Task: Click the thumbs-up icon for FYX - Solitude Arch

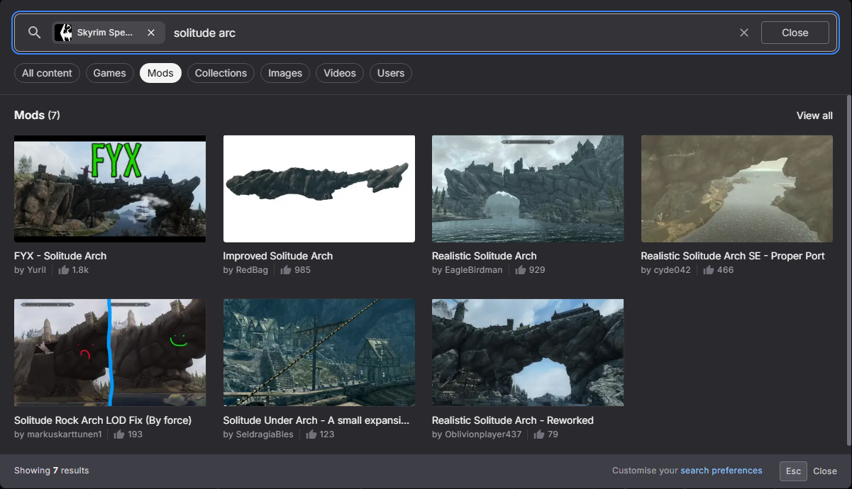Action: (64, 270)
